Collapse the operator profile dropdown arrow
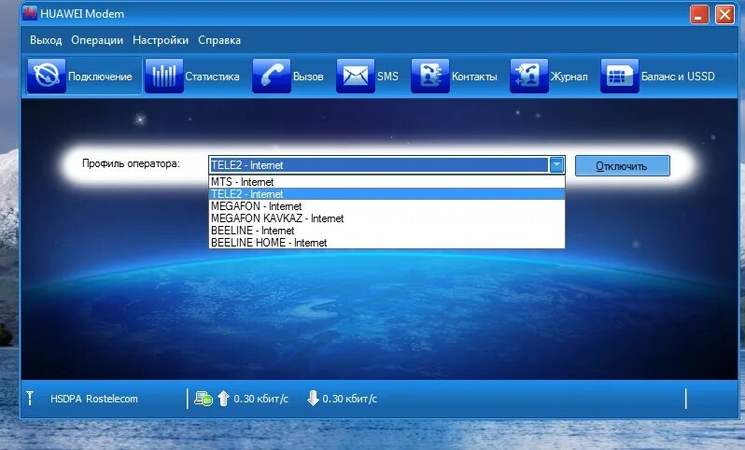745x450 pixels. [x=556, y=165]
